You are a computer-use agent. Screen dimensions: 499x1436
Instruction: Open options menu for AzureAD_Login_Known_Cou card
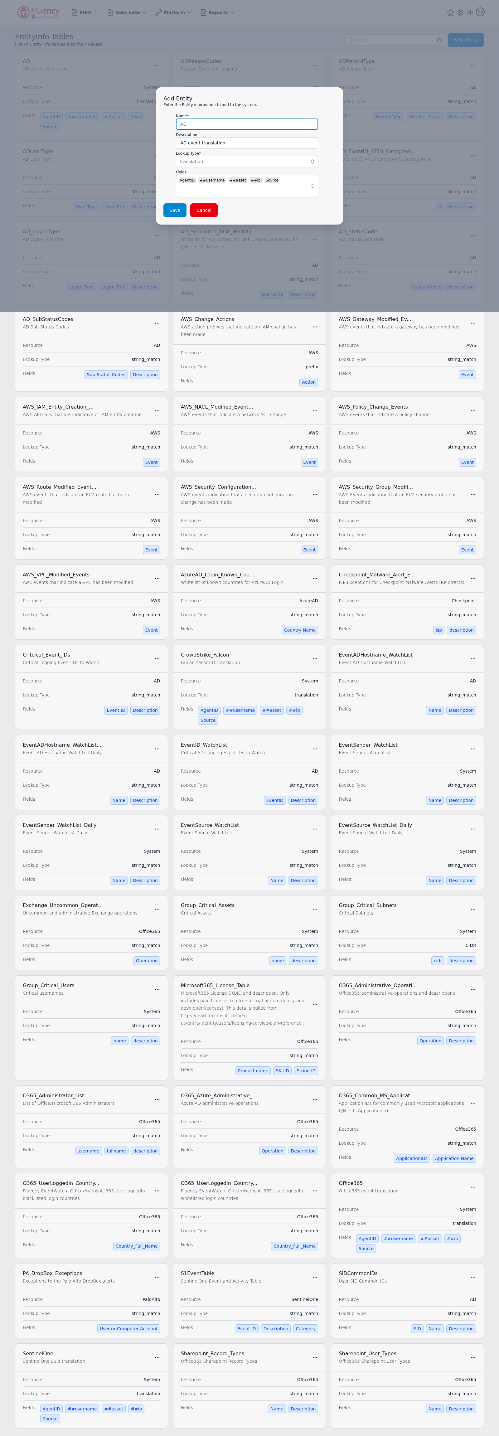pyautogui.click(x=315, y=579)
